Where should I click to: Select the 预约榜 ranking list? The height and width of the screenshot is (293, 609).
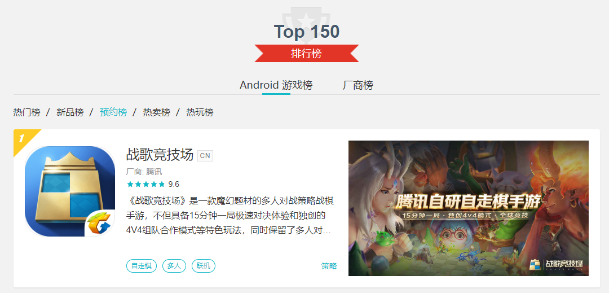pyautogui.click(x=113, y=112)
